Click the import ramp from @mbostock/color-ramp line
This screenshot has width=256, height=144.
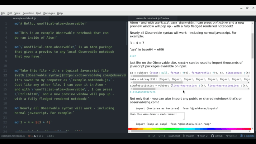point(173,124)
